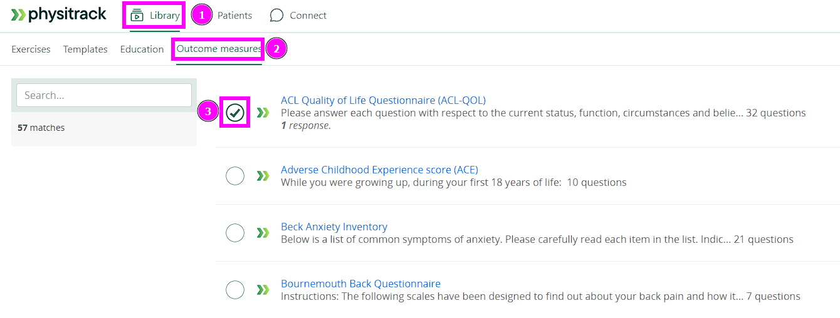This screenshot has width=840, height=318.
Task: Open the Beck Anxiety Inventory link
Action: (334, 227)
